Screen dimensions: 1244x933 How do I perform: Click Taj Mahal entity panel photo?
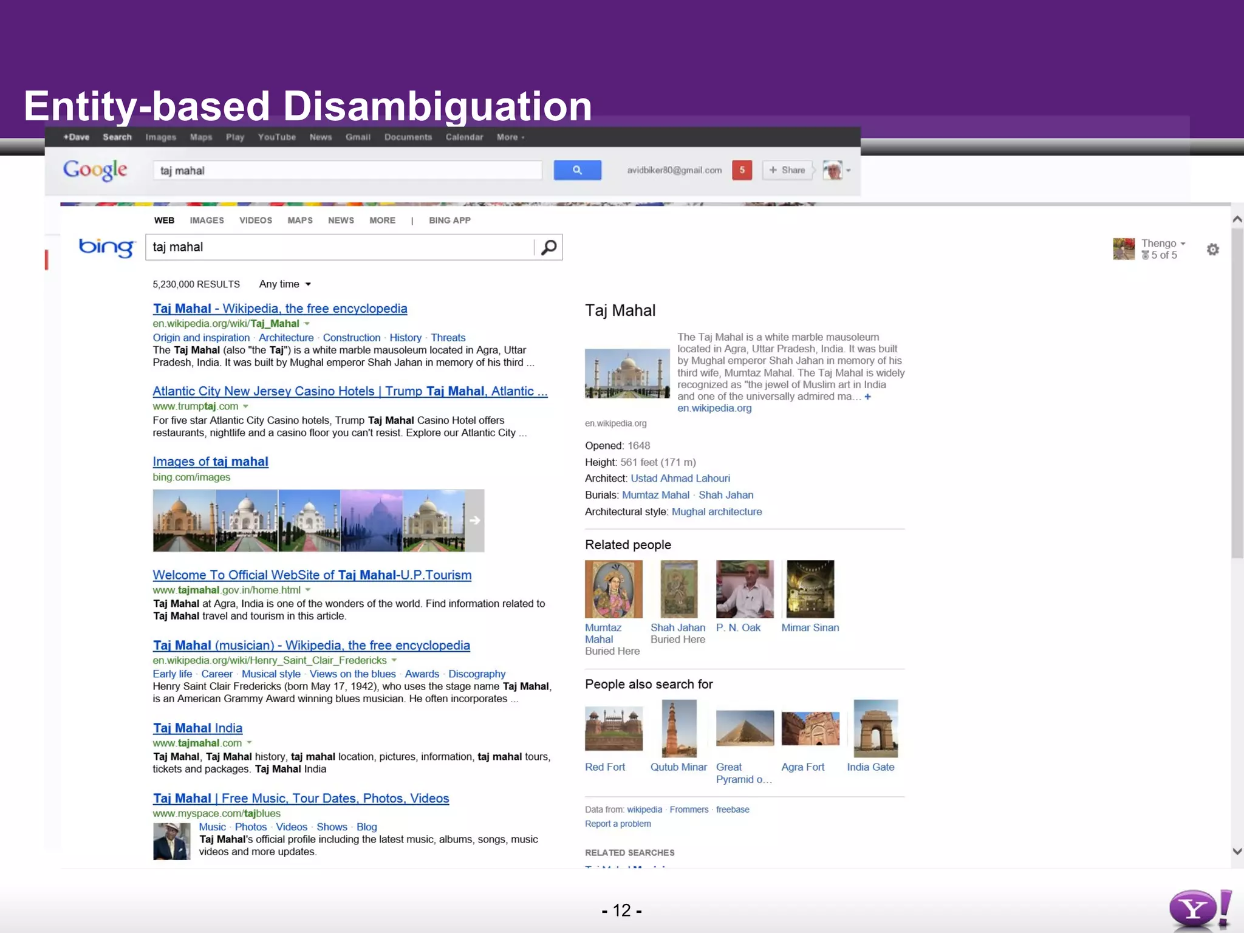tap(627, 374)
